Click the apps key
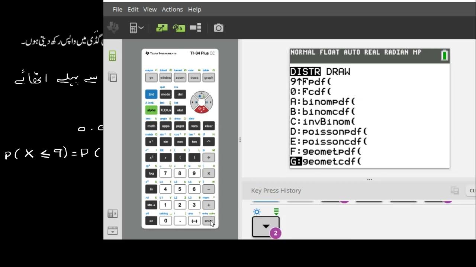This screenshot has height=267, width=476. coord(165,126)
